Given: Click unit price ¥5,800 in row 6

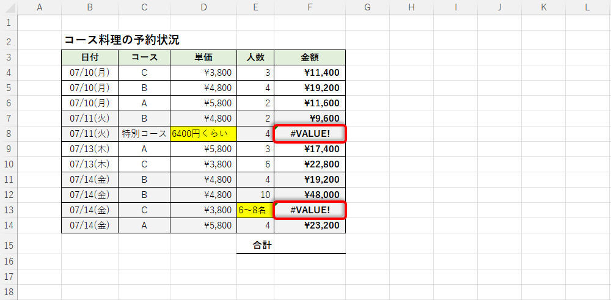Looking at the screenshot, I should pyautogui.click(x=203, y=103).
